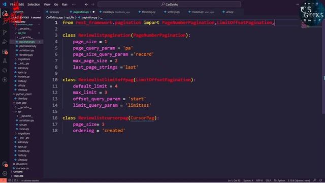Open db.sqlite3 in the file tree
The image size is (325, 183).
pos(21,164)
